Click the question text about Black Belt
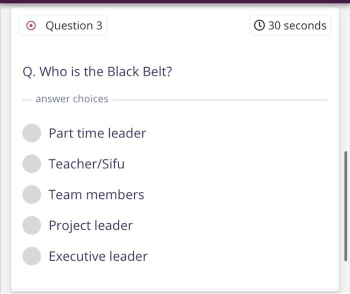The height and width of the screenshot is (294, 350). tap(97, 71)
